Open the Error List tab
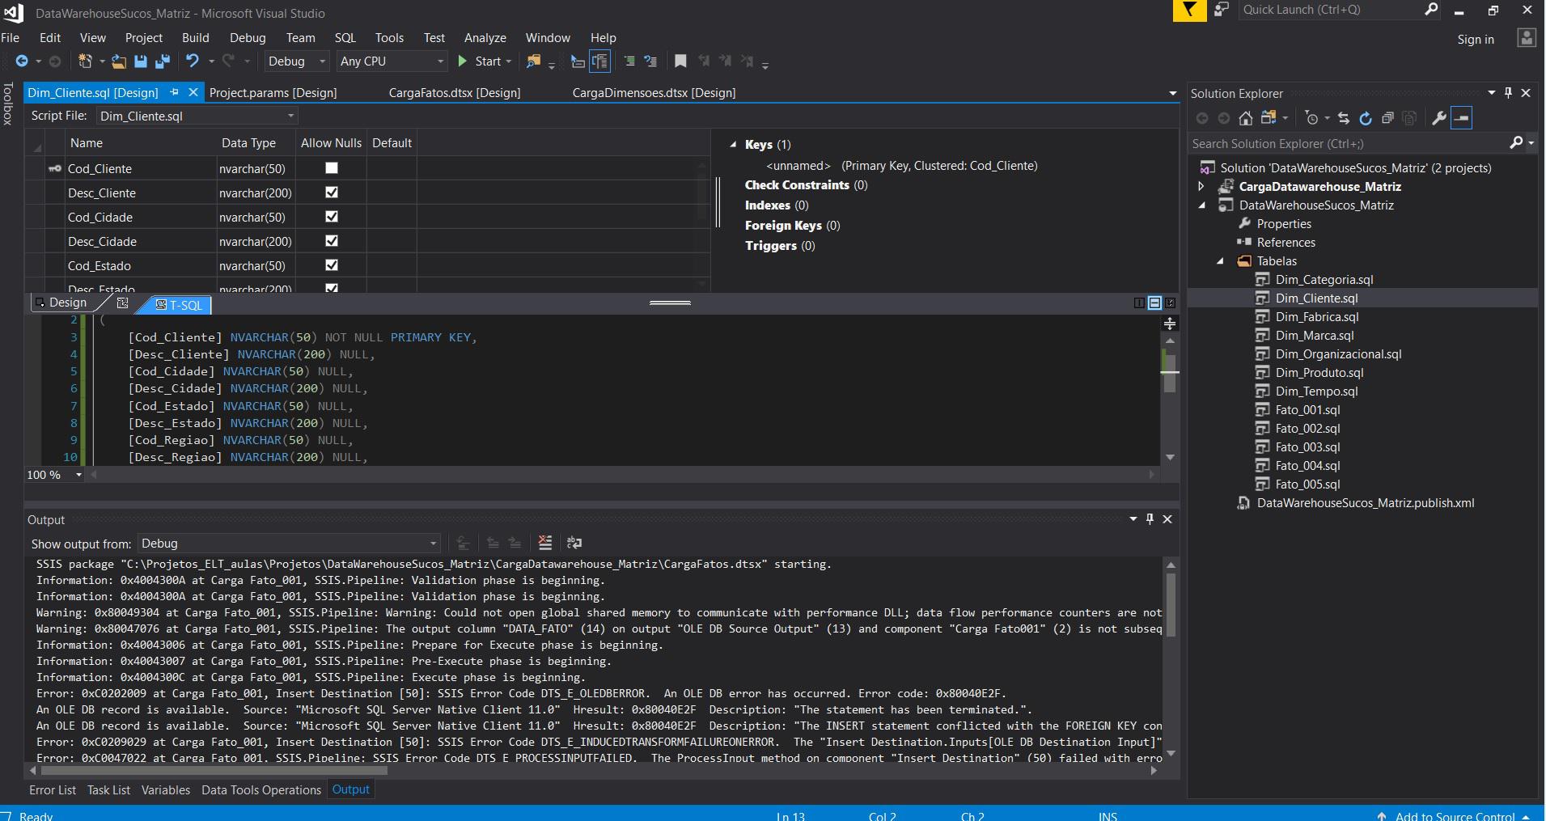Viewport: 1546px width, 821px height. pyautogui.click(x=53, y=789)
